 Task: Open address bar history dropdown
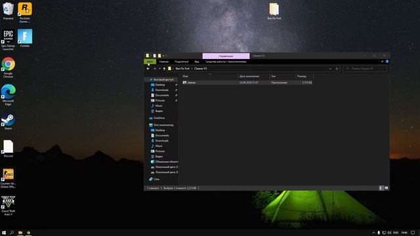pos(330,69)
